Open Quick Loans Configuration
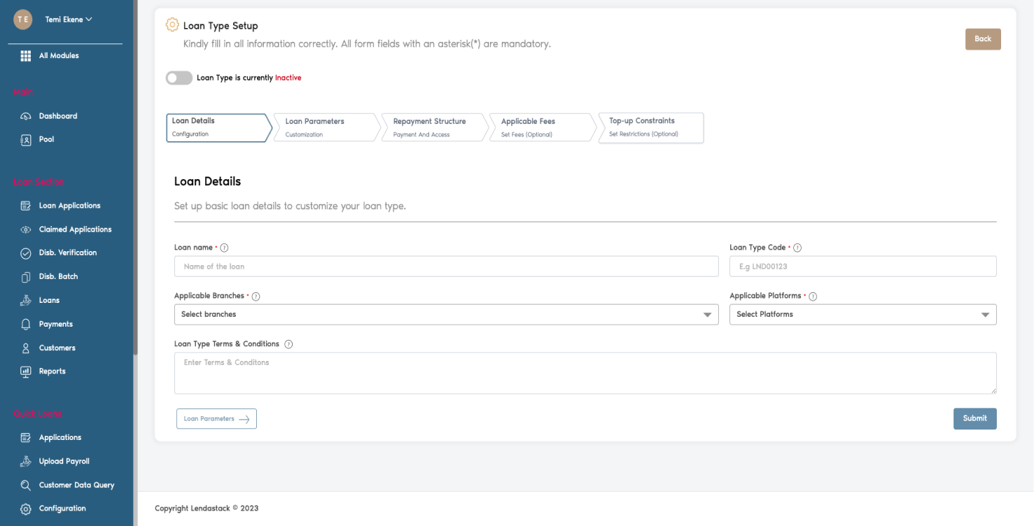Screen dimensions: 1034x526 (63, 509)
